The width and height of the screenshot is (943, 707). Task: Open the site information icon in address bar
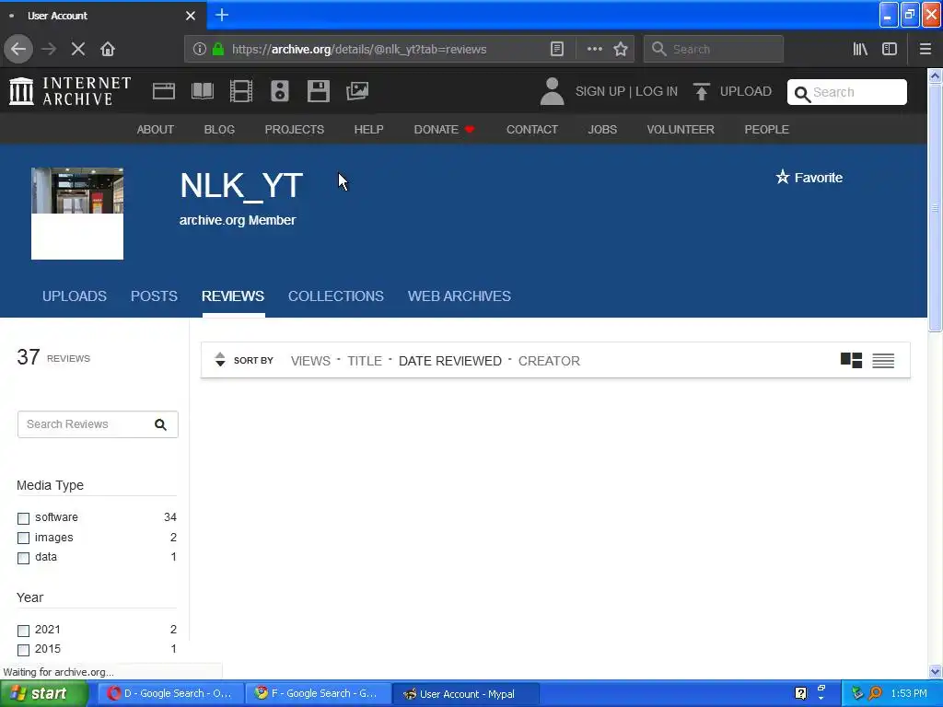pos(200,49)
